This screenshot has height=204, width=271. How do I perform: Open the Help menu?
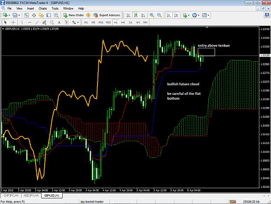click(81, 8)
